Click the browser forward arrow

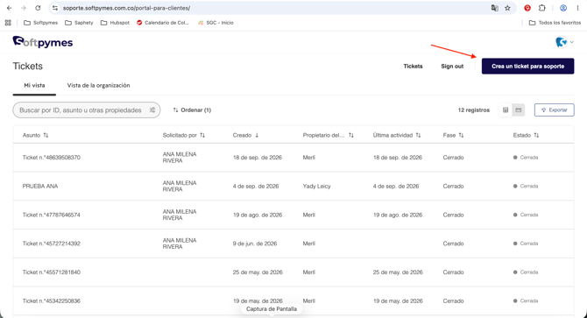pos(23,8)
